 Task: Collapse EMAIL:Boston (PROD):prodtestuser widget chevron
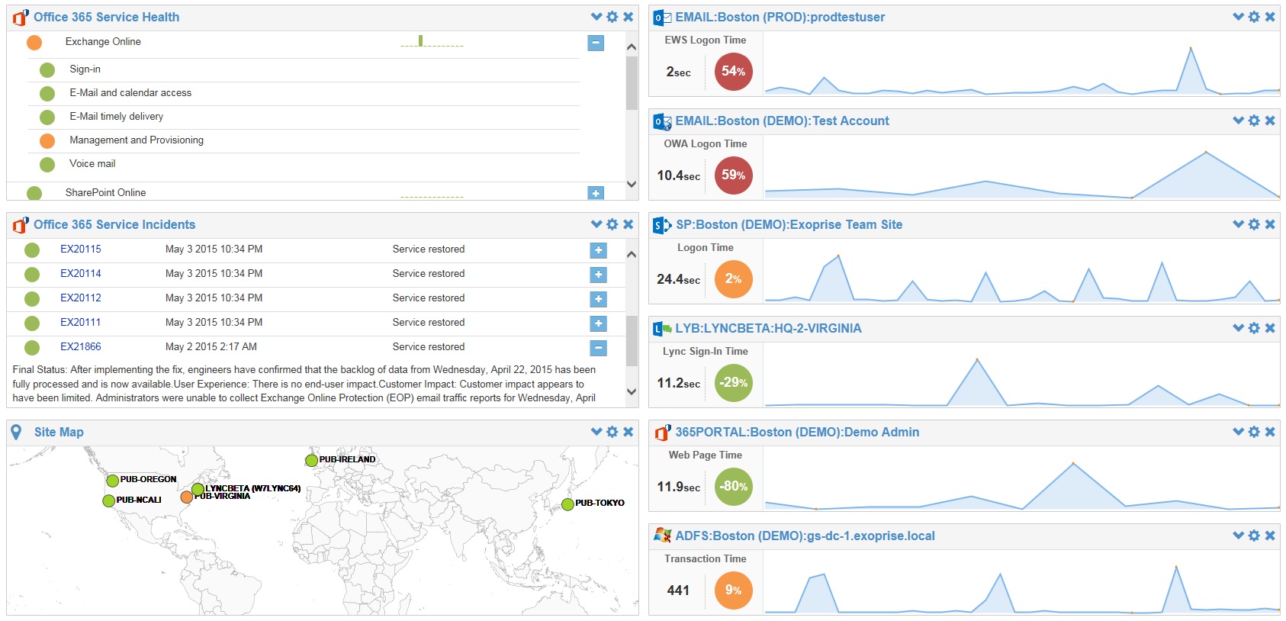click(1239, 17)
